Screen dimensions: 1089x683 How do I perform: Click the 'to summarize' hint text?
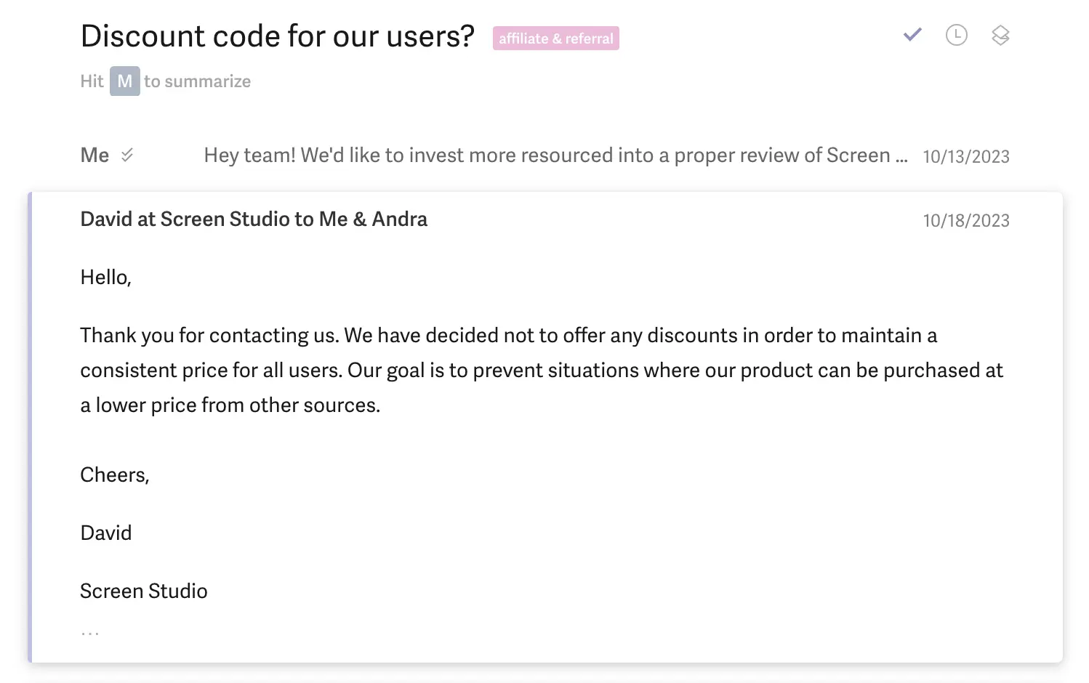click(197, 81)
